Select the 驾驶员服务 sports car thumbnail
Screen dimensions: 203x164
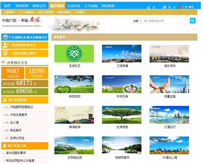pos(122,145)
